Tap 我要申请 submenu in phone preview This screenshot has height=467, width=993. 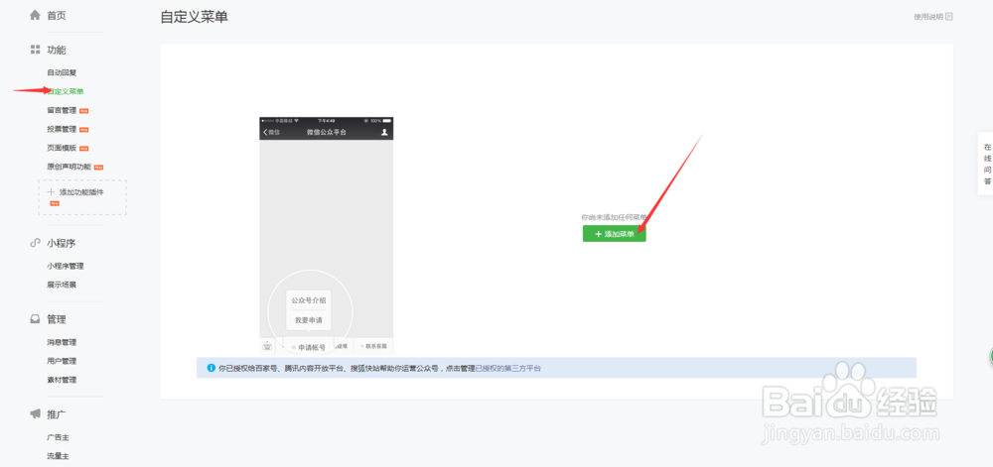pyautogui.click(x=309, y=320)
